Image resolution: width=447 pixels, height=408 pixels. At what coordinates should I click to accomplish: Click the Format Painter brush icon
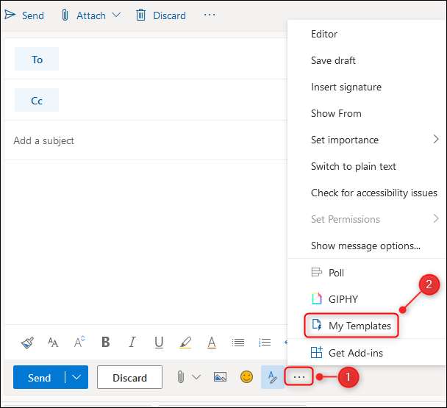click(27, 343)
